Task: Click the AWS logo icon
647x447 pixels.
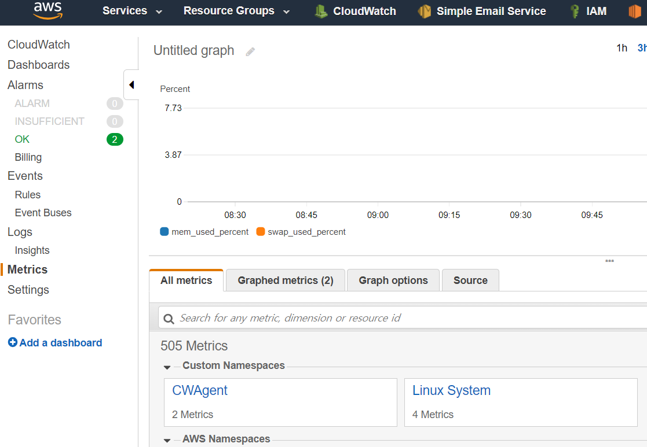Action: 47,10
